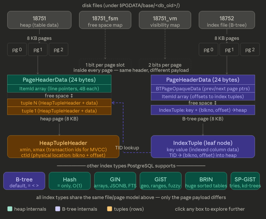Click the heap page free space row
Screen dimensions: 266x219
pos(59,96)
